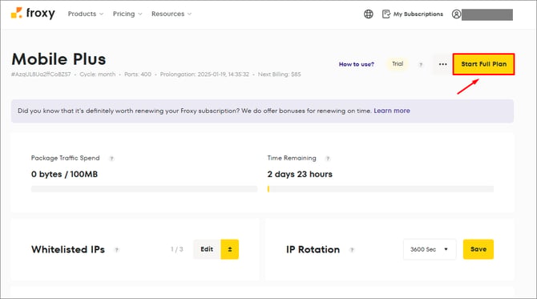Click the How to use? link
This screenshot has width=537, height=299.
click(356, 64)
